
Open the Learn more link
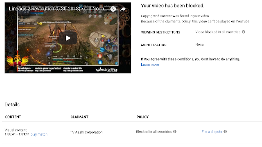pyautogui.click(x=150, y=65)
